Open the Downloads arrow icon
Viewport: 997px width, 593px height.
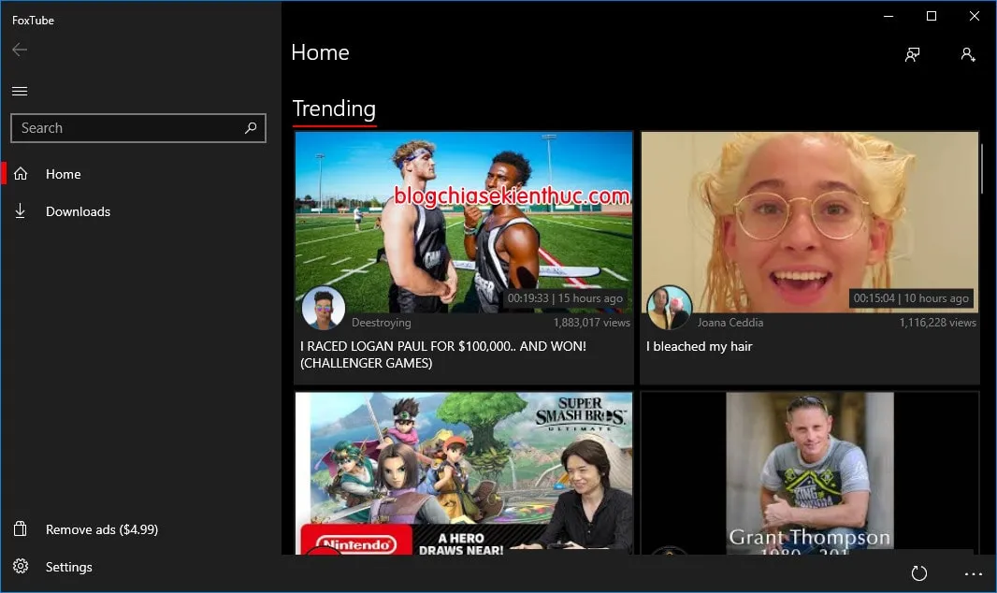click(21, 211)
